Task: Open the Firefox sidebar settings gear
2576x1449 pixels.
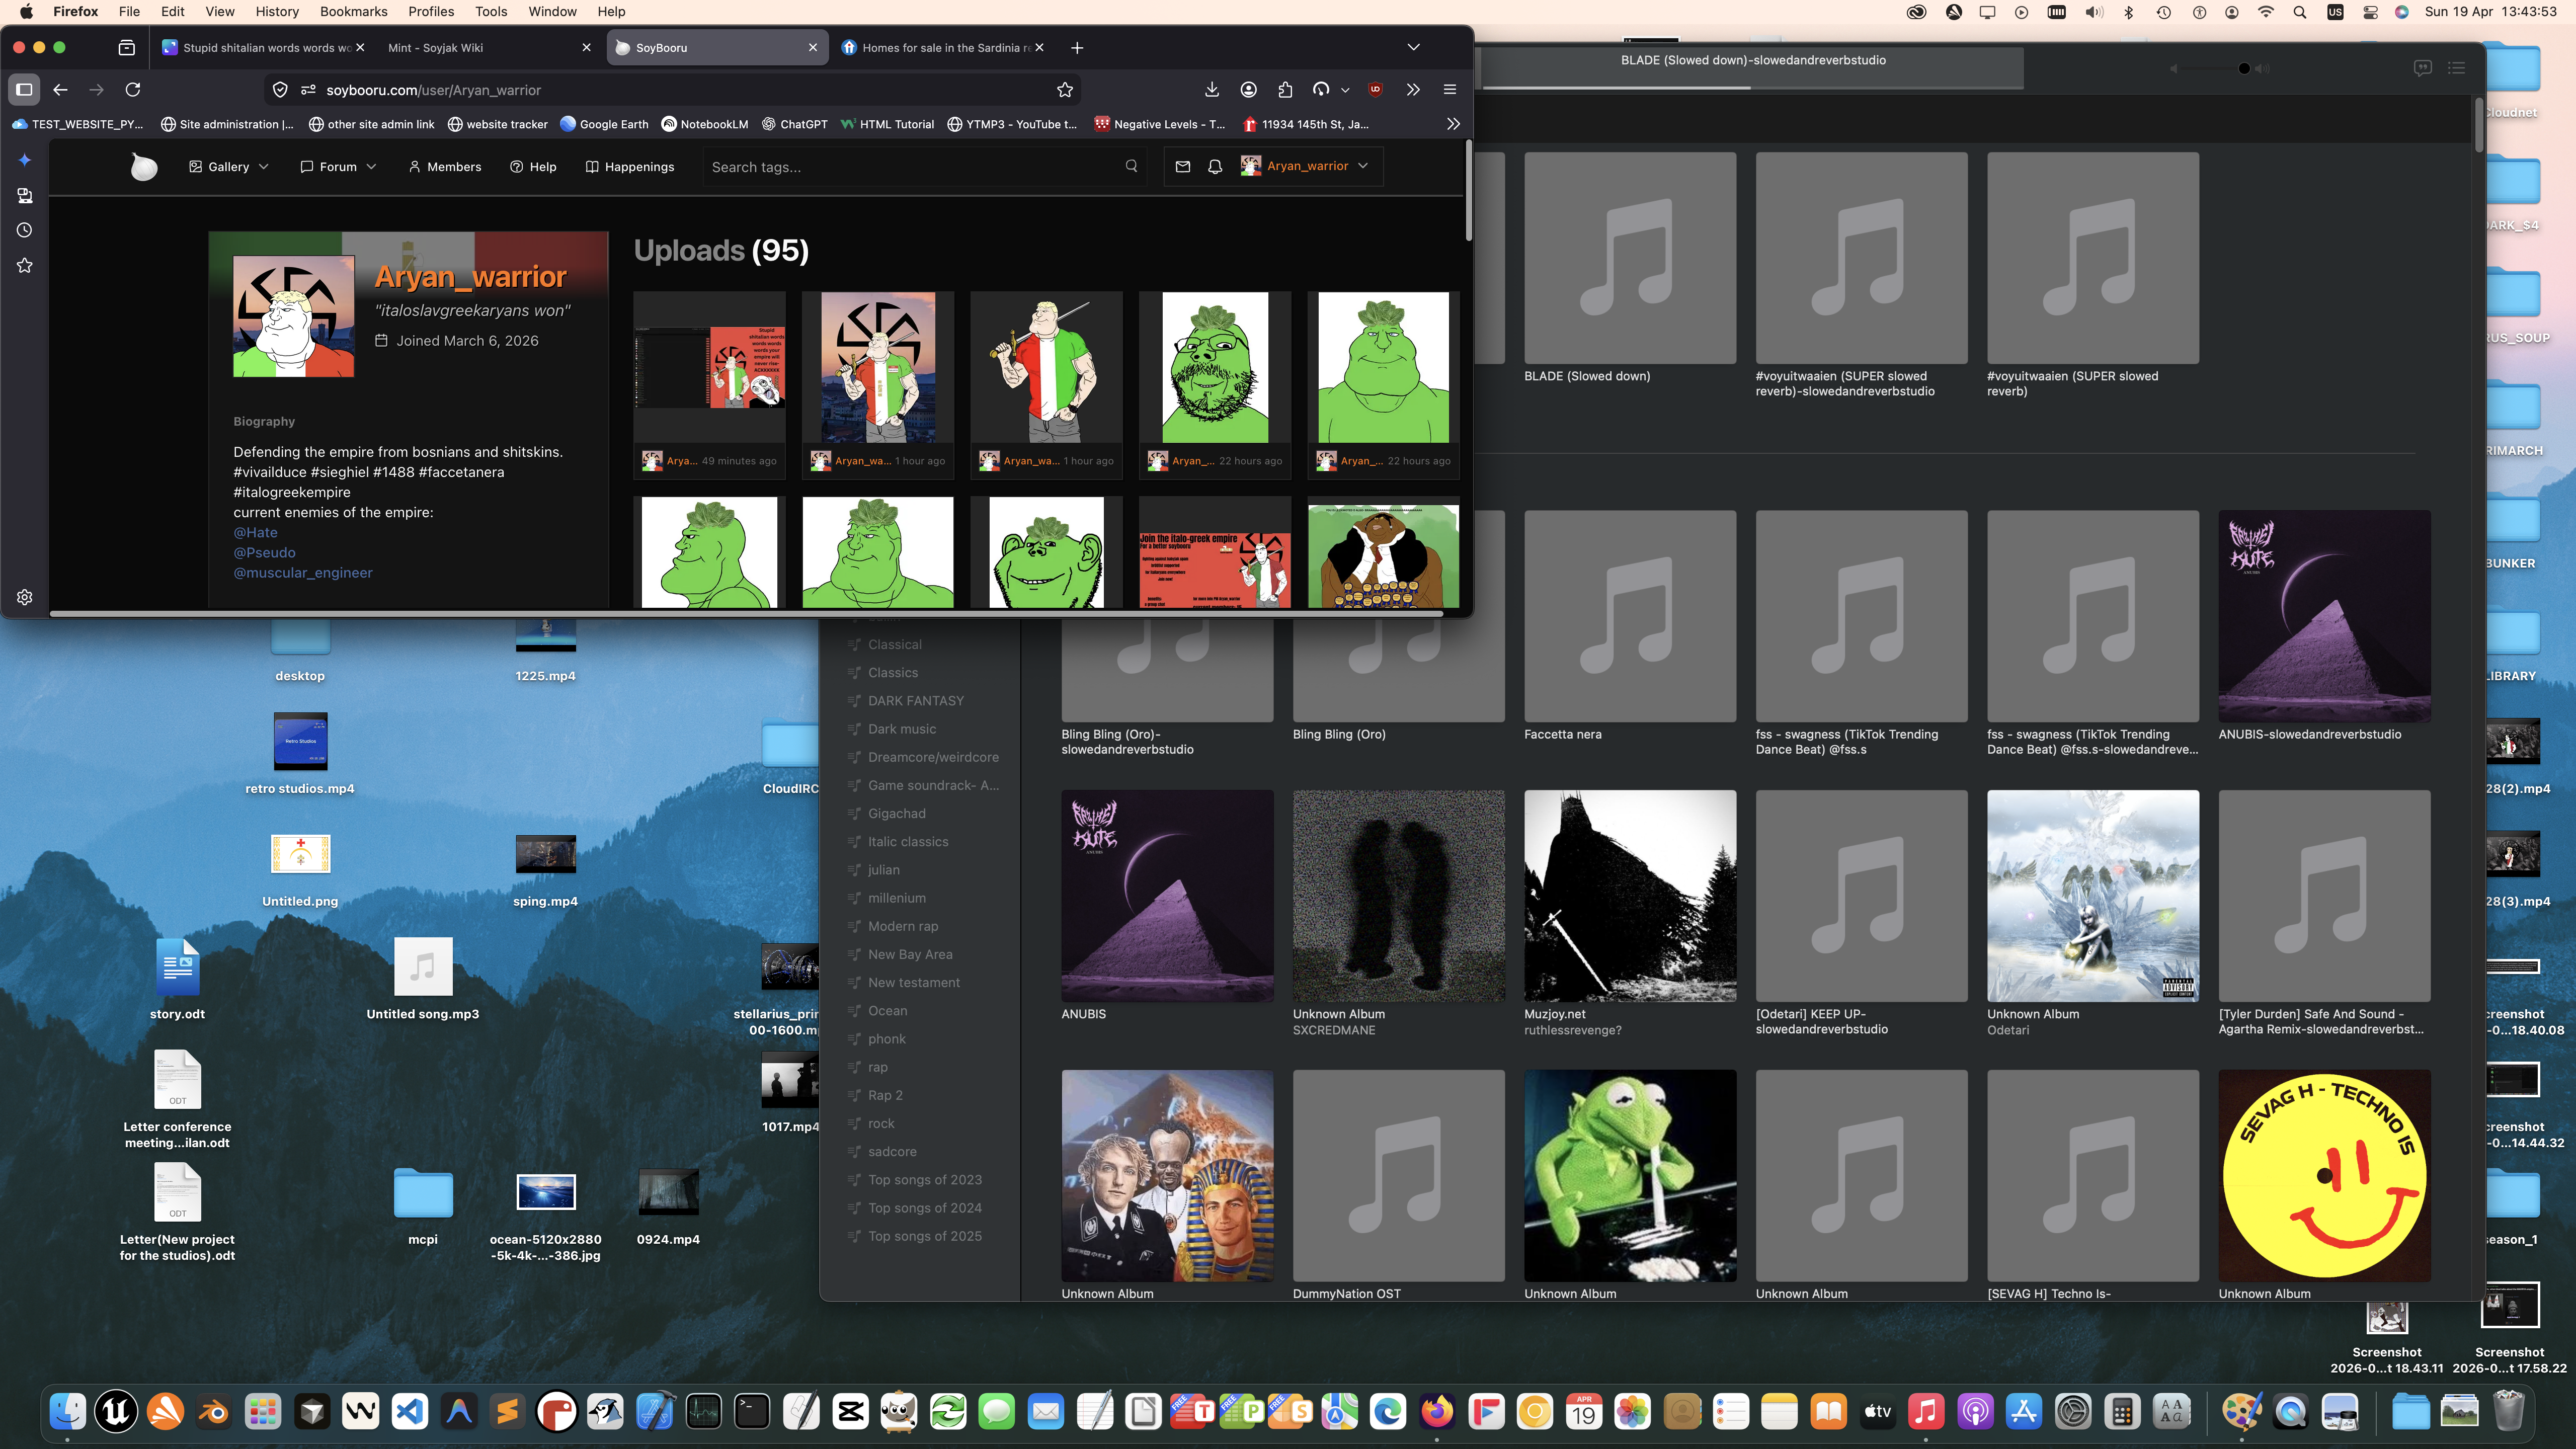Action: (x=25, y=597)
